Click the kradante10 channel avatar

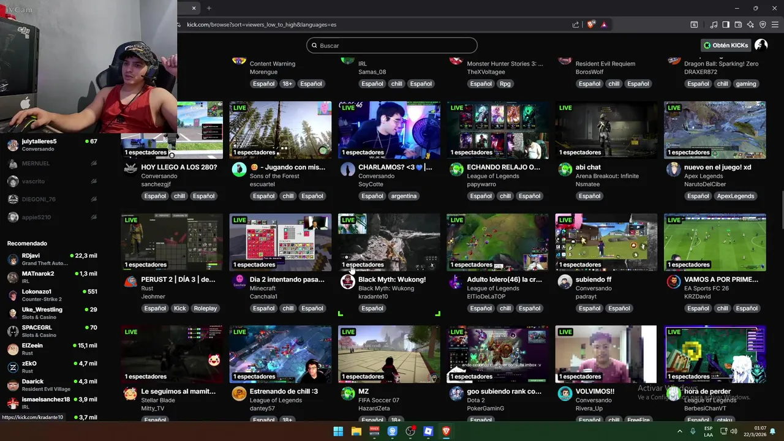pos(348,282)
